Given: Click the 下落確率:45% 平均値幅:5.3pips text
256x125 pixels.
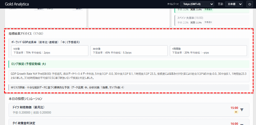Looking at the screenshot, I should point(112,53).
